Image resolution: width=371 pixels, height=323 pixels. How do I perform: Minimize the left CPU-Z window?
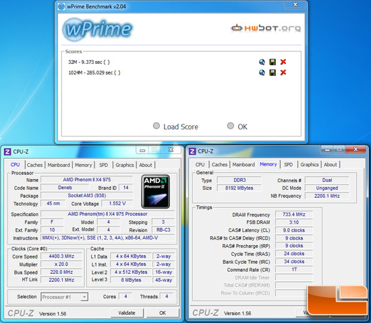tap(142, 150)
